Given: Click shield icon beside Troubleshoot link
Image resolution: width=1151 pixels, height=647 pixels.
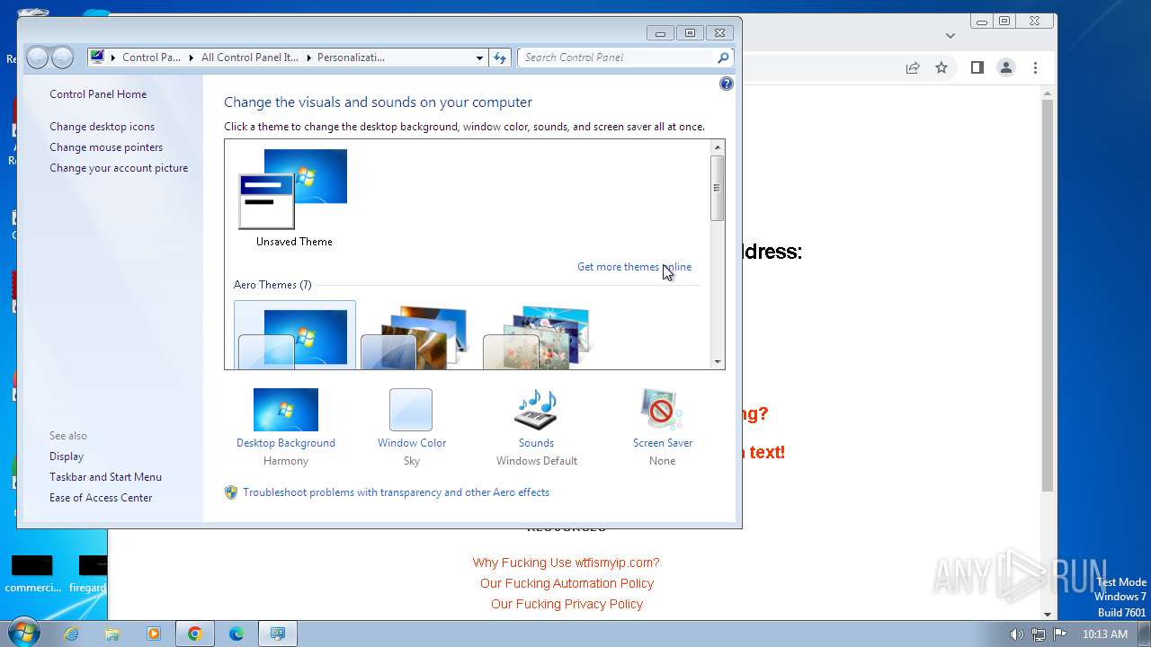Looking at the screenshot, I should (231, 492).
